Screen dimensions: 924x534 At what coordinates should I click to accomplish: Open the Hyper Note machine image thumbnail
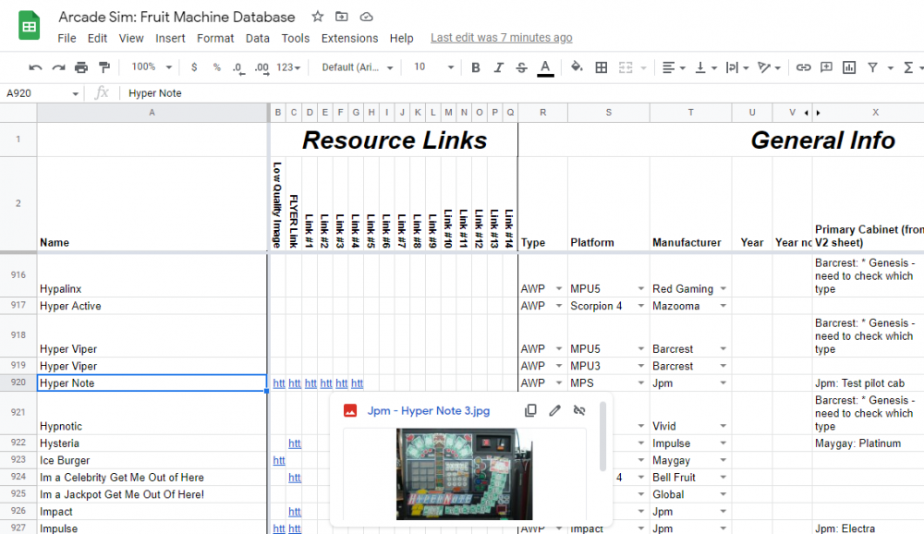click(x=465, y=474)
